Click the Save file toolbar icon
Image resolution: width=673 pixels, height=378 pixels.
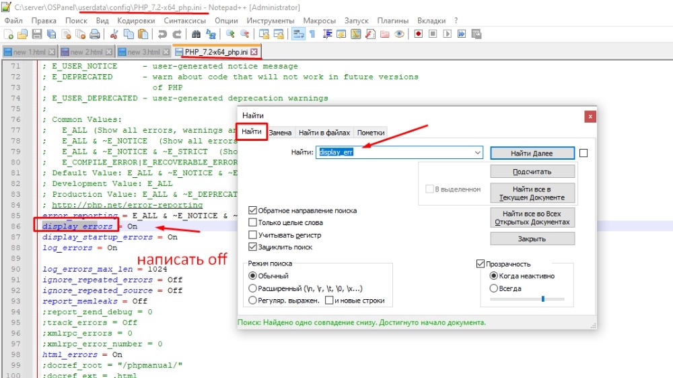[37, 34]
